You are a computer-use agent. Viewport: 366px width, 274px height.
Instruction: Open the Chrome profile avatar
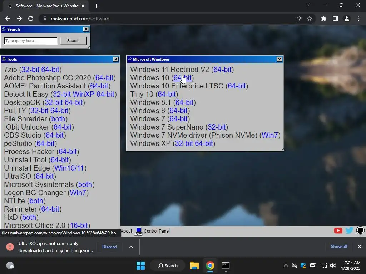[x=347, y=19]
